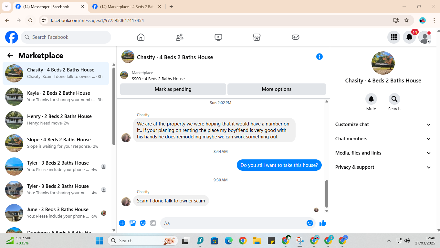
Task: Open Kayla 2 Beds 2 Baths House chat
Action: [x=56, y=97]
